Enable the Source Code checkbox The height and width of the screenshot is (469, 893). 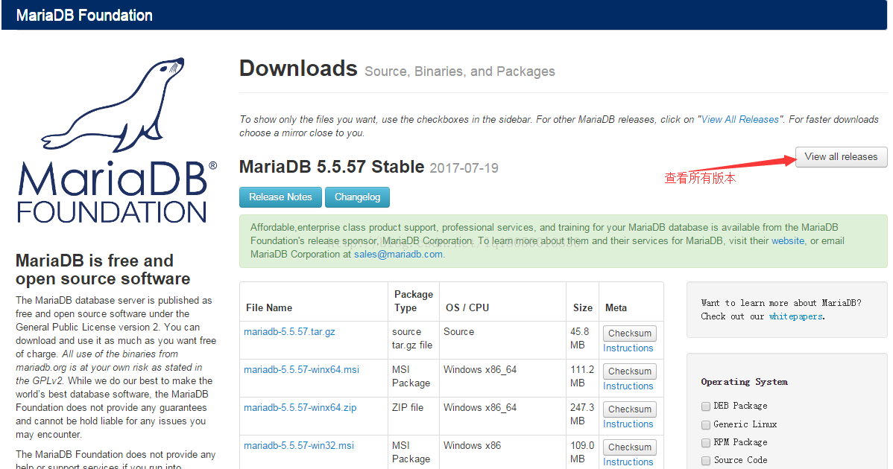click(x=706, y=461)
